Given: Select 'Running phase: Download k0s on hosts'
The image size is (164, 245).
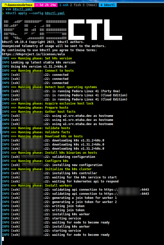Looking at the screenshot, I should tap(42, 136).
